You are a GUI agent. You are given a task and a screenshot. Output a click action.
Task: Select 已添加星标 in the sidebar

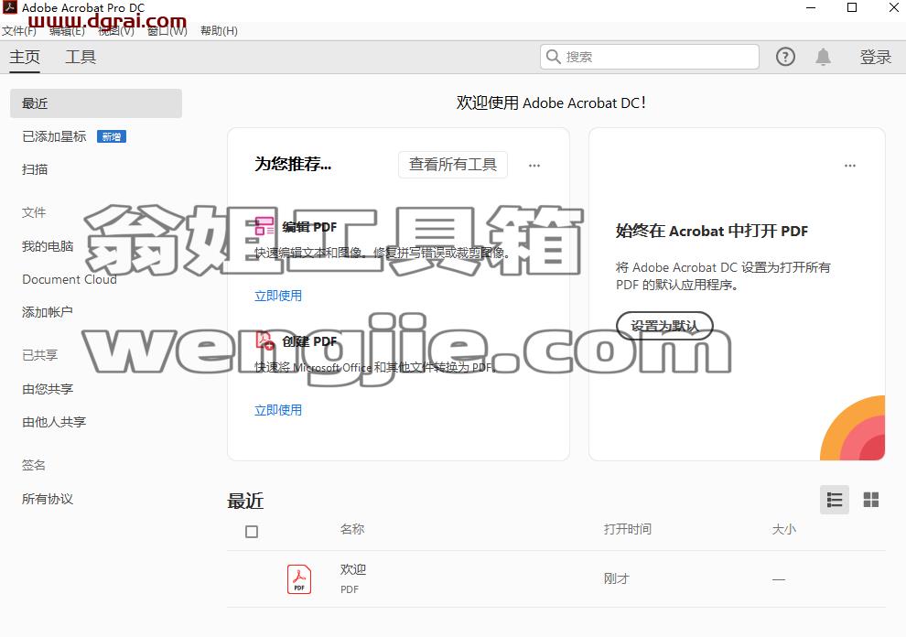click(54, 136)
